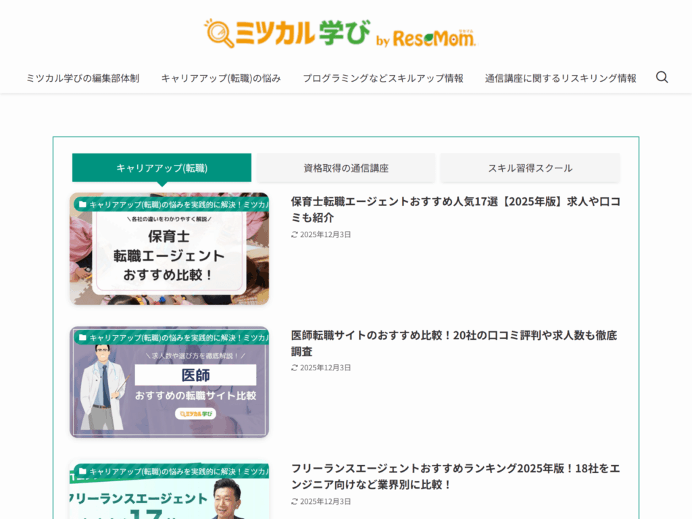Click folder icon on フリーランス thumbnail category label
Image resolution: width=692 pixels, height=519 pixels.
(82, 471)
